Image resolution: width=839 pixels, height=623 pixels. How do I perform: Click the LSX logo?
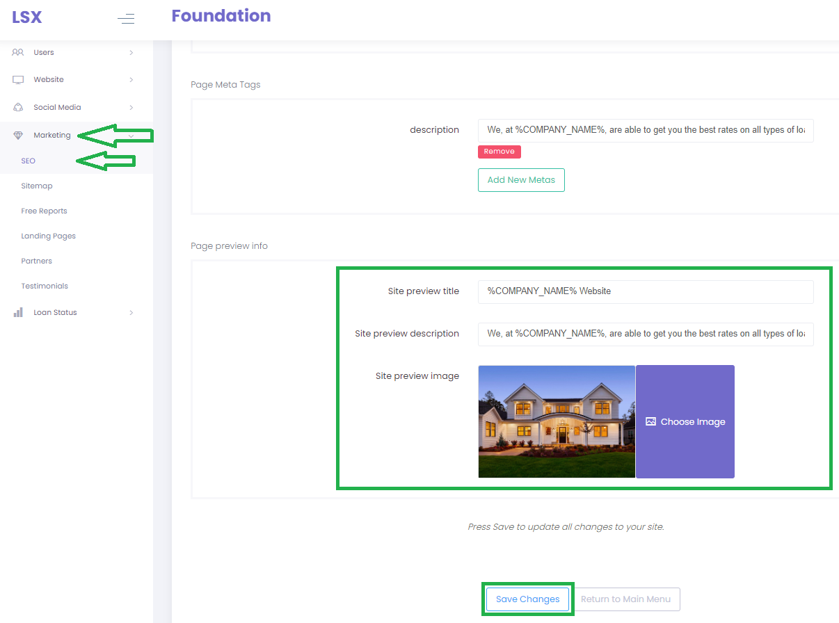click(x=27, y=17)
